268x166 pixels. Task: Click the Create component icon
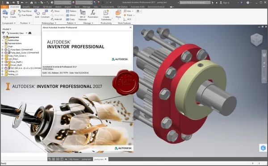(x=13, y=14)
